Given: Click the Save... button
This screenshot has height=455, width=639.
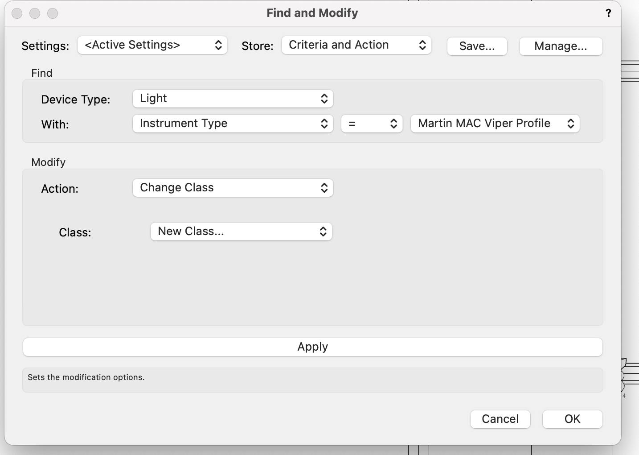Looking at the screenshot, I should 477,46.
